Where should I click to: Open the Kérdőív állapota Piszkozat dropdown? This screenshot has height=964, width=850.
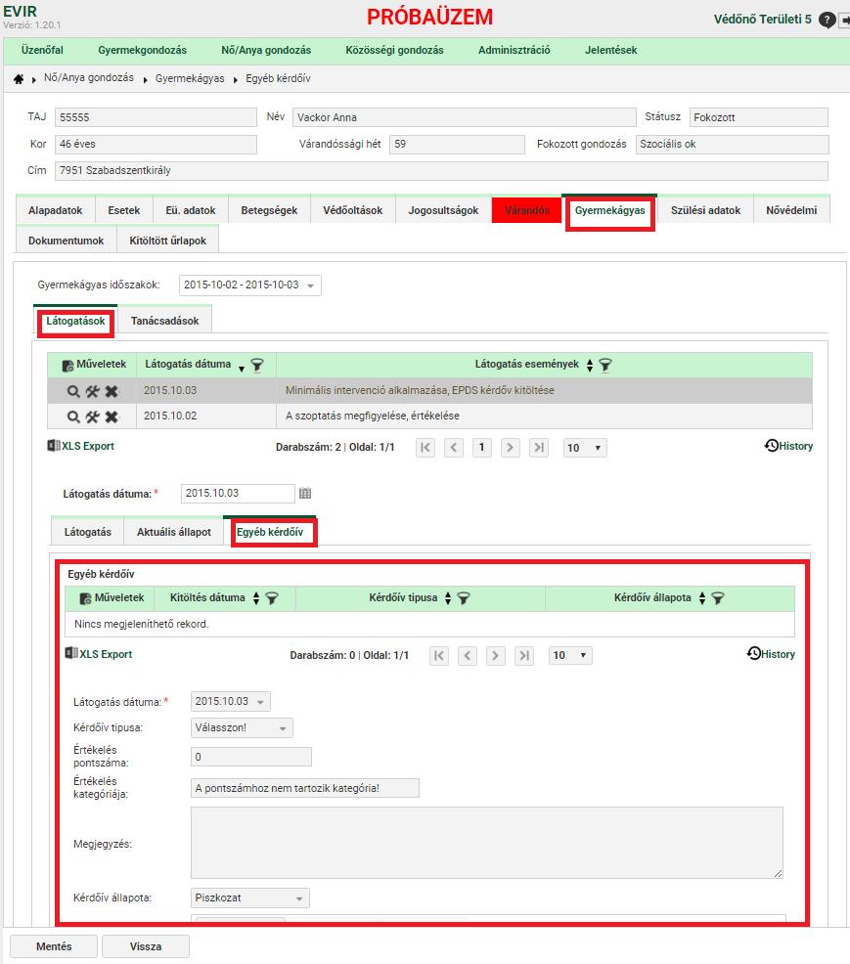[x=250, y=898]
